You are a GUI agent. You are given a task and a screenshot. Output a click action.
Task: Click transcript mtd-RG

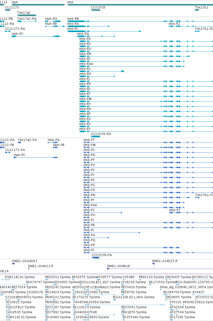[x=85, y=44]
